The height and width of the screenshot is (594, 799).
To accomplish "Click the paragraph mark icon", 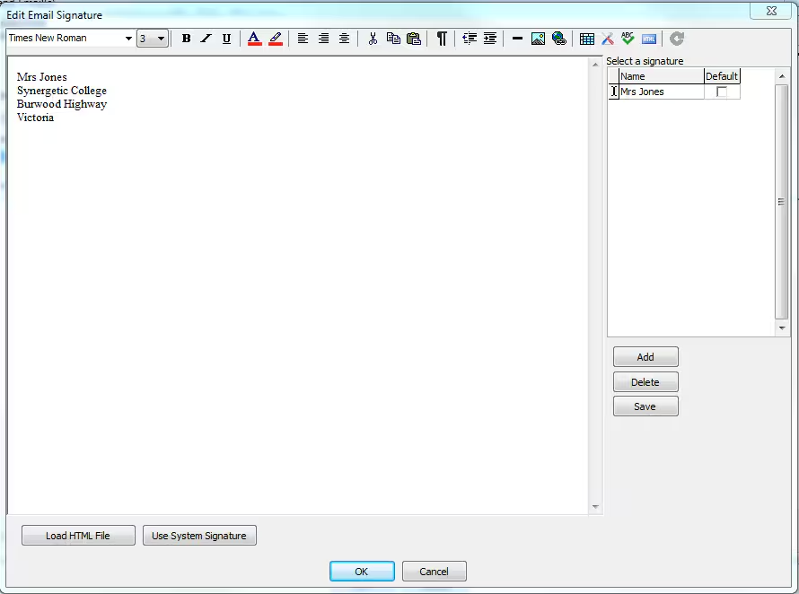I will [x=442, y=39].
